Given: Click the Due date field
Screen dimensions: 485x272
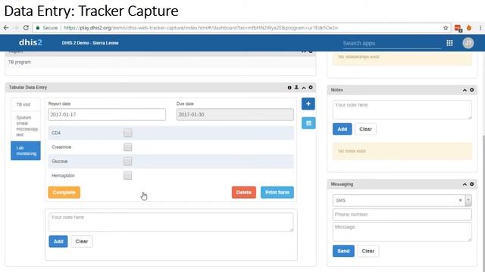Looking at the screenshot, I should (x=235, y=114).
